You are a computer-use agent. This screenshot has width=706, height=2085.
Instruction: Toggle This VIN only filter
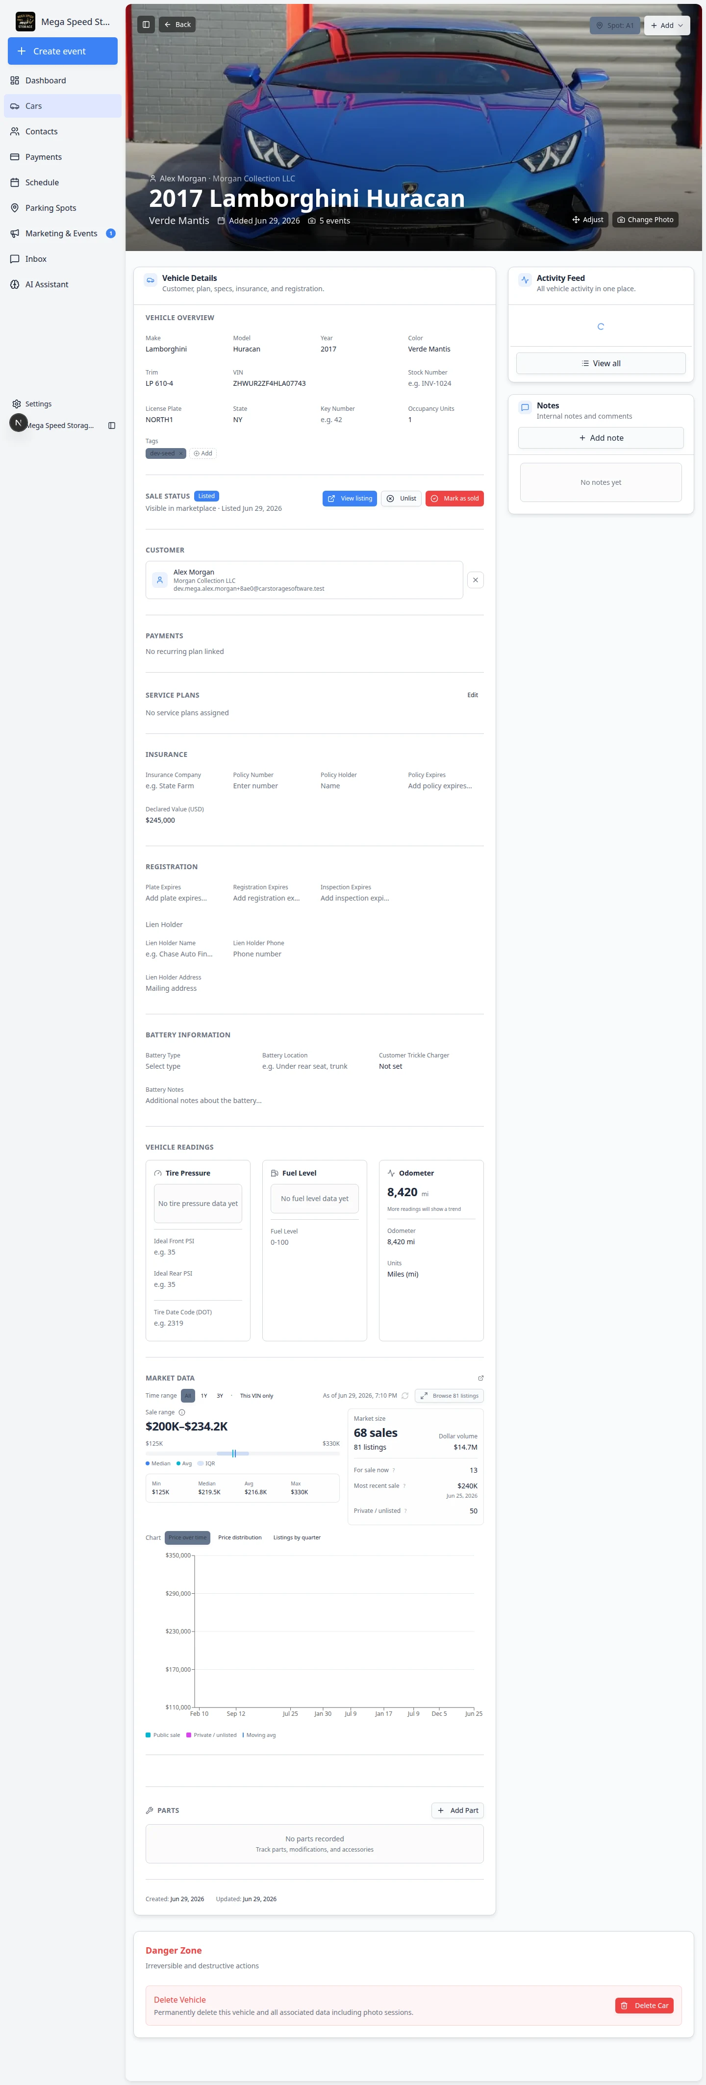[256, 1395]
